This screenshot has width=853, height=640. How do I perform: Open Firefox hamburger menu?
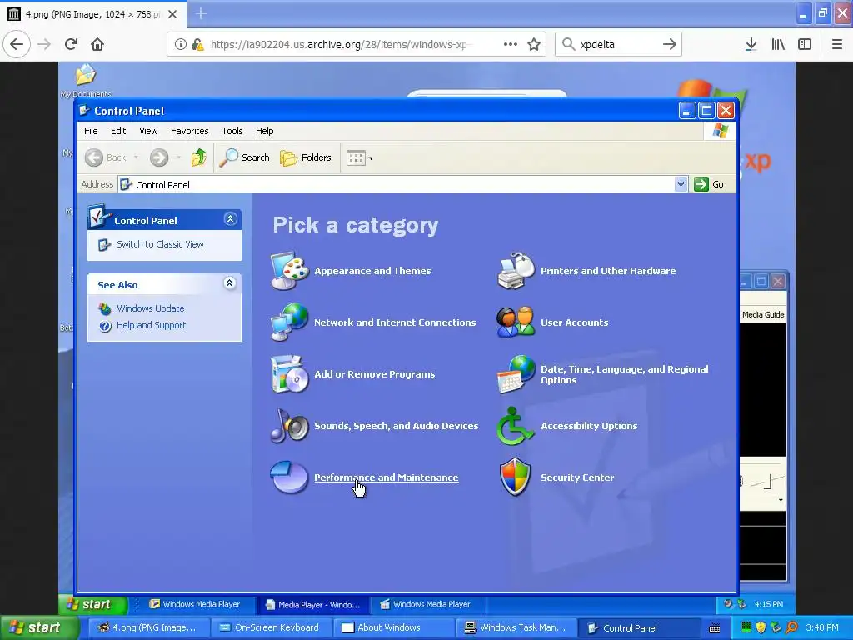(837, 44)
